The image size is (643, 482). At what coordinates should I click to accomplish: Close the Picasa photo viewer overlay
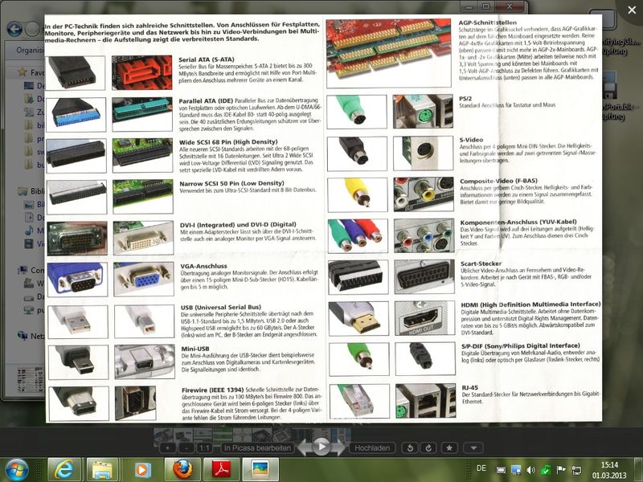(x=632, y=10)
